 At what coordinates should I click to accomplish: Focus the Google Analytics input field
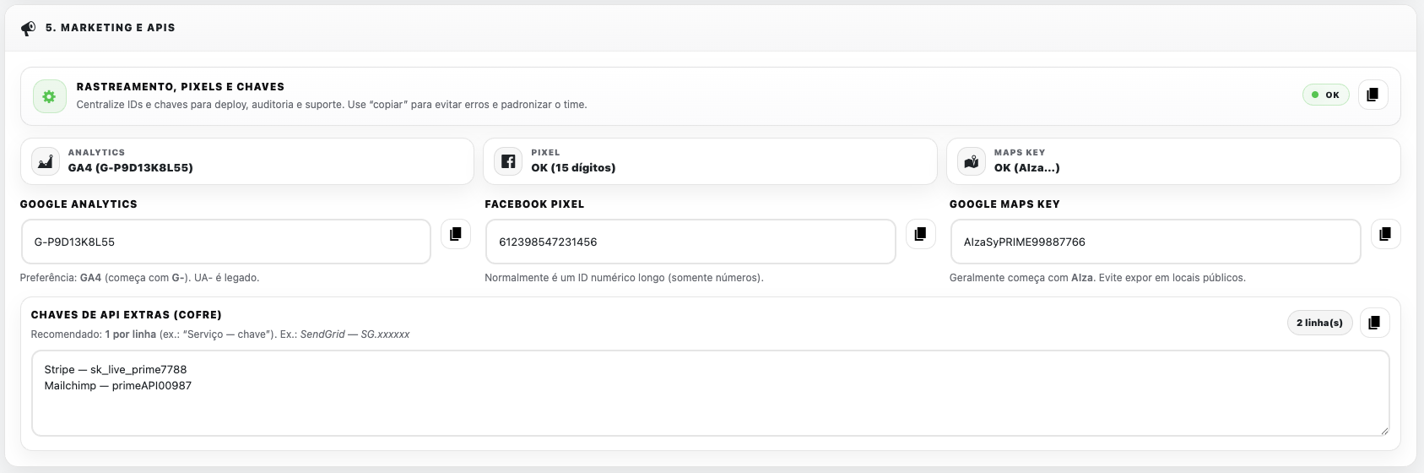point(225,242)
